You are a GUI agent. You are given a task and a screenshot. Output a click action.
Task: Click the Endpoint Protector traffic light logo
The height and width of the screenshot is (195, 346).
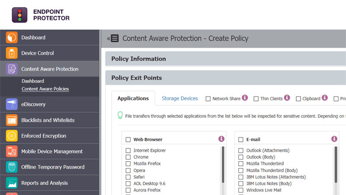[19, 15]
